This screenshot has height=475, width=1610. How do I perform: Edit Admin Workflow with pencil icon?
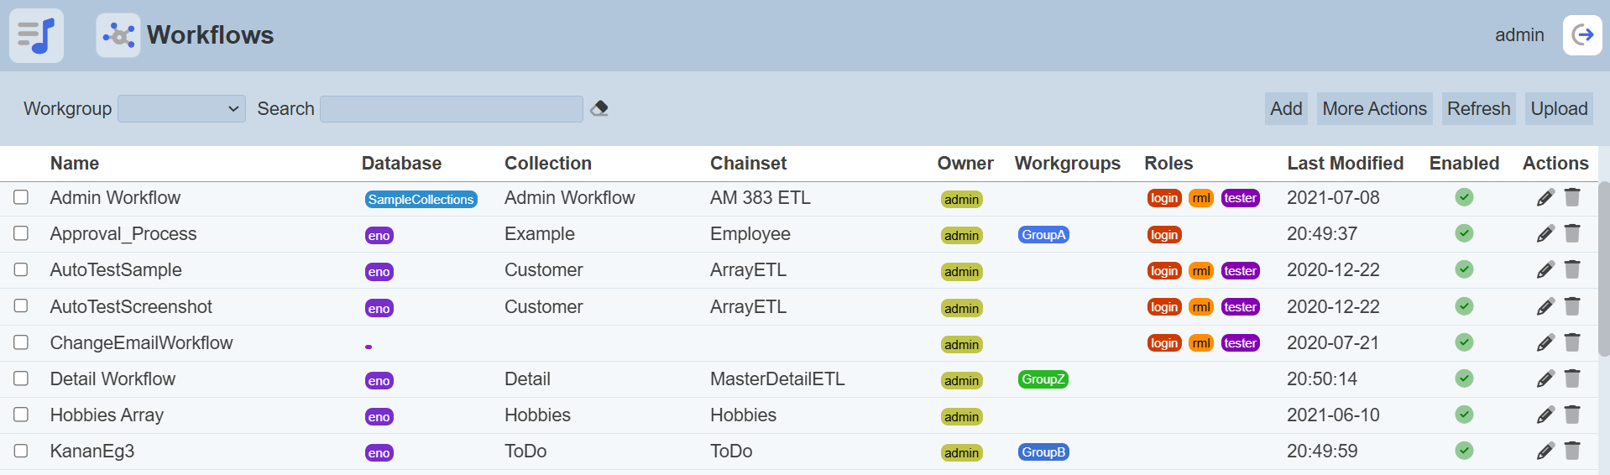[x=1545, y=198]
